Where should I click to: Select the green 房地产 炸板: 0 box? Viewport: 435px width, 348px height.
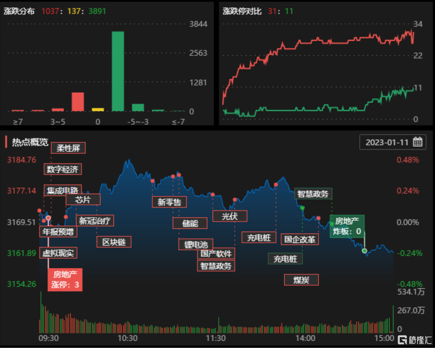347,226
